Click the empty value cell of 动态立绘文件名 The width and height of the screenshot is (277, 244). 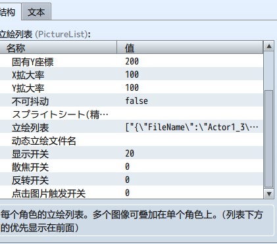(x=189, y=139)
